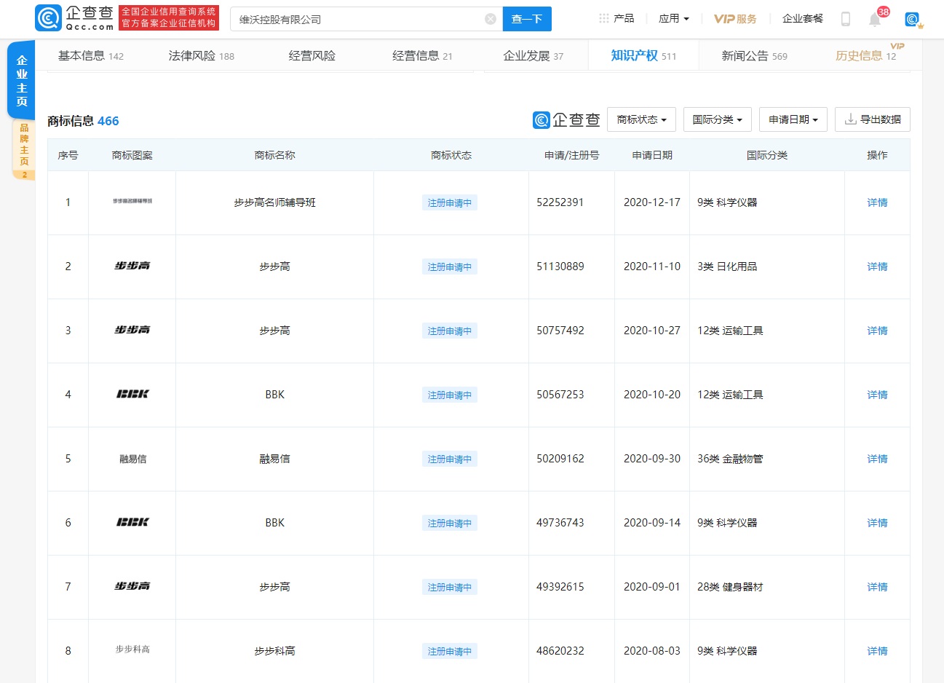Open the 商标状态 filter dropdown

pyautogui.click(x=641, y=119)
